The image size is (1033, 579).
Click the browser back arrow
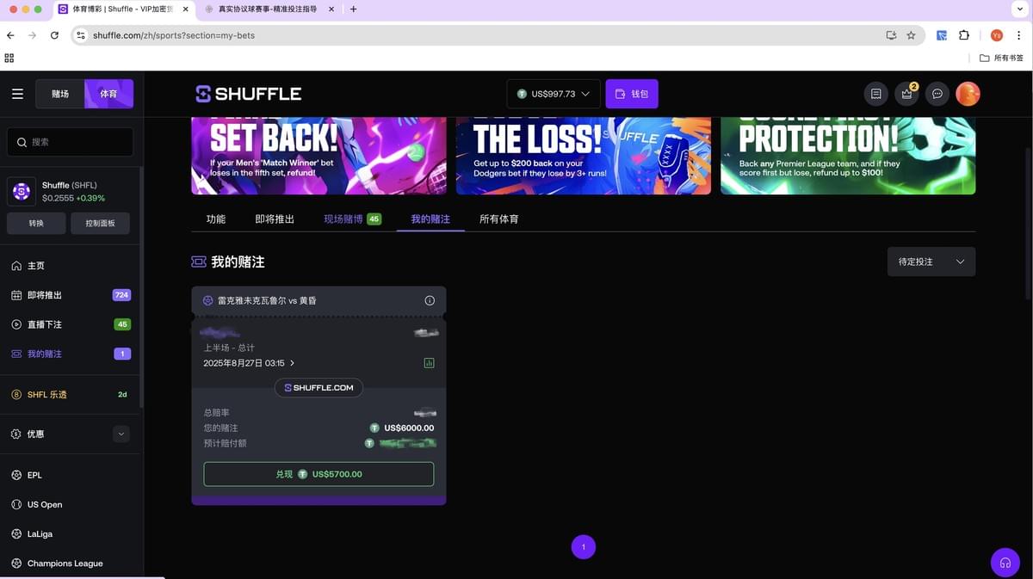click(10, 35)
